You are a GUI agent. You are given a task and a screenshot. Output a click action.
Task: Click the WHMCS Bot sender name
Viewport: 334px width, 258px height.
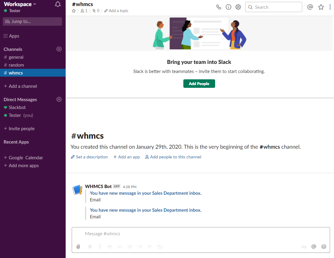[x=98, y=186]
